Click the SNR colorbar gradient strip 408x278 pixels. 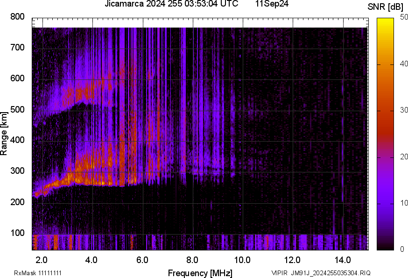point(385,134)
